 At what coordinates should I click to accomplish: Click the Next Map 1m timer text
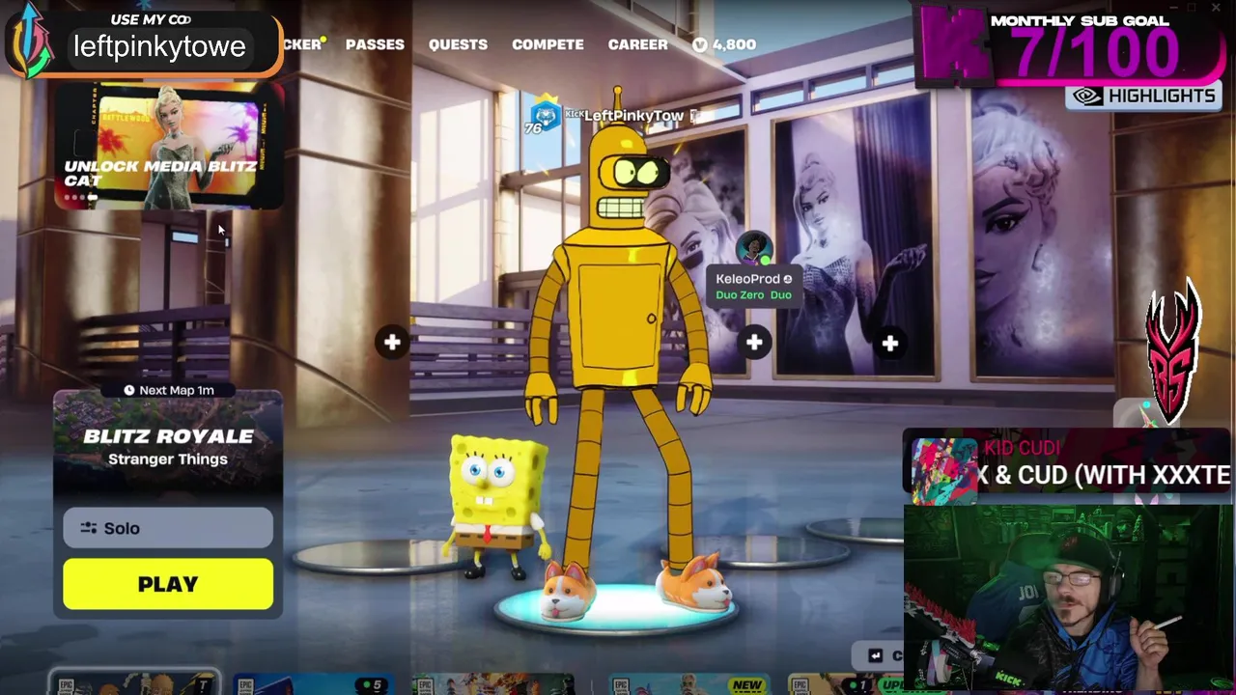coord(177,390)
